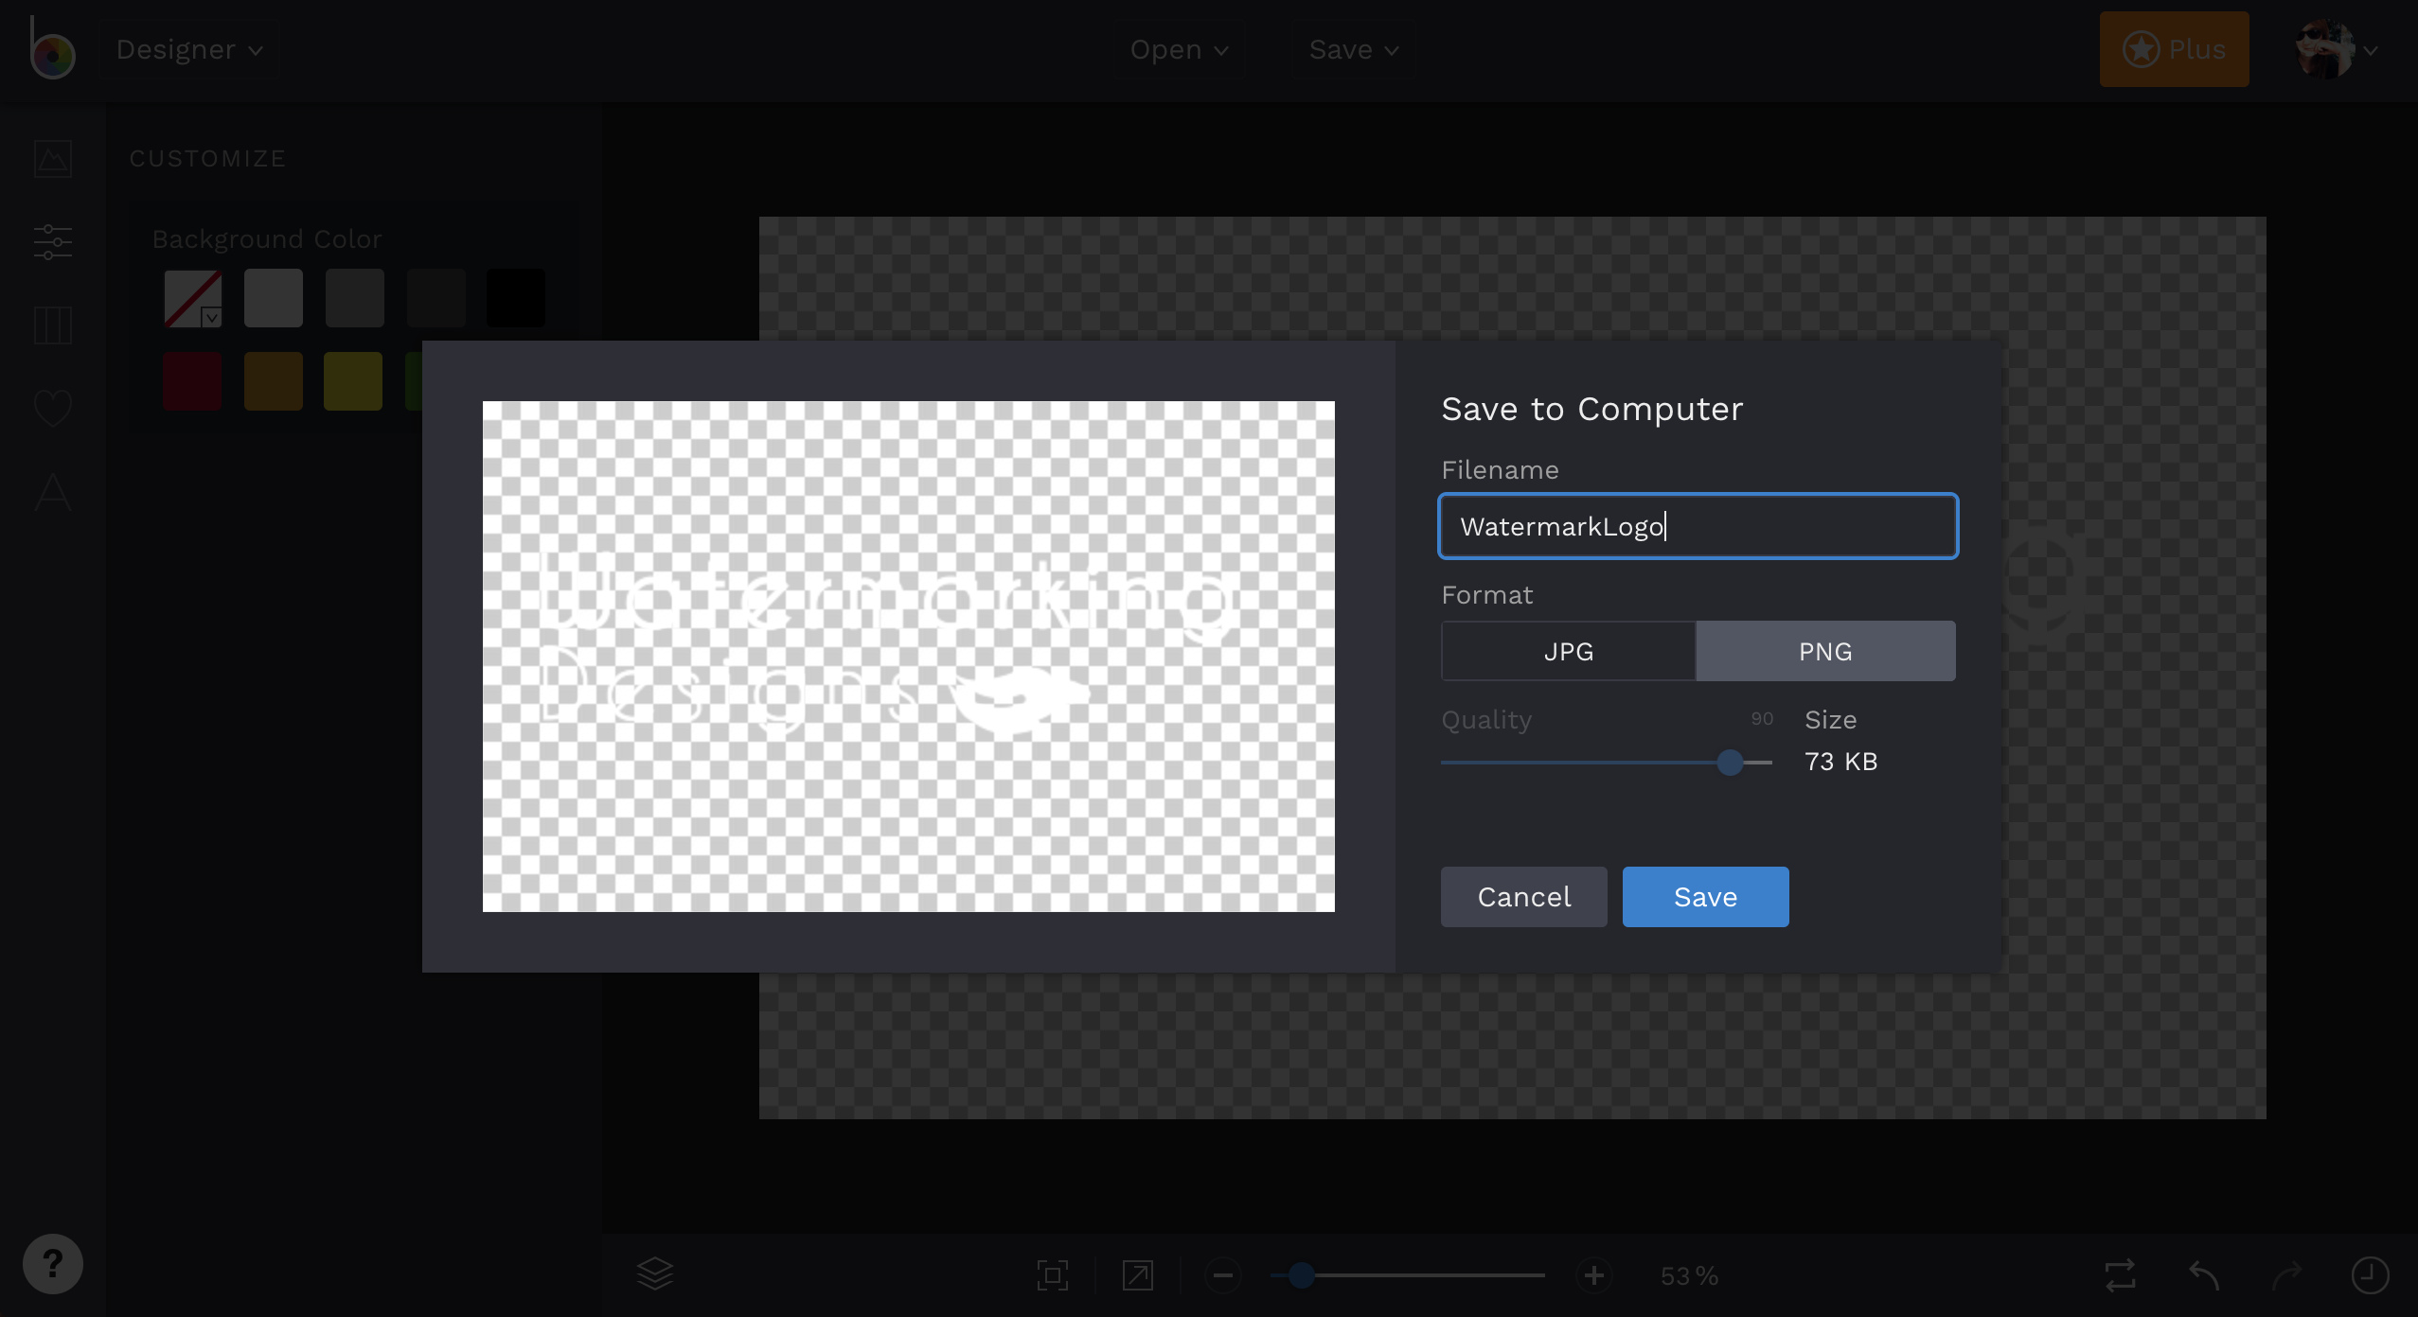Viewport: 2418px width, 1317px height.
Task: Pick the medium gray background swatch
Action: (355, 298)
